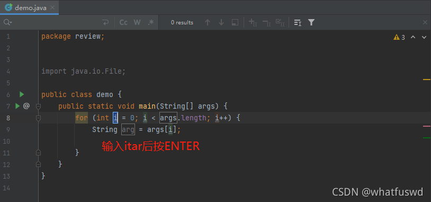Viewport: 431px width, 202px height.
Task: Go to next occurrence arrow
Action: 221,23
